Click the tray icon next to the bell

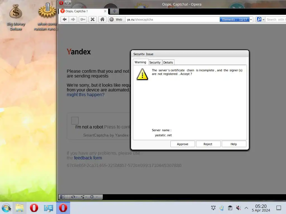click(x=221, y=208)
